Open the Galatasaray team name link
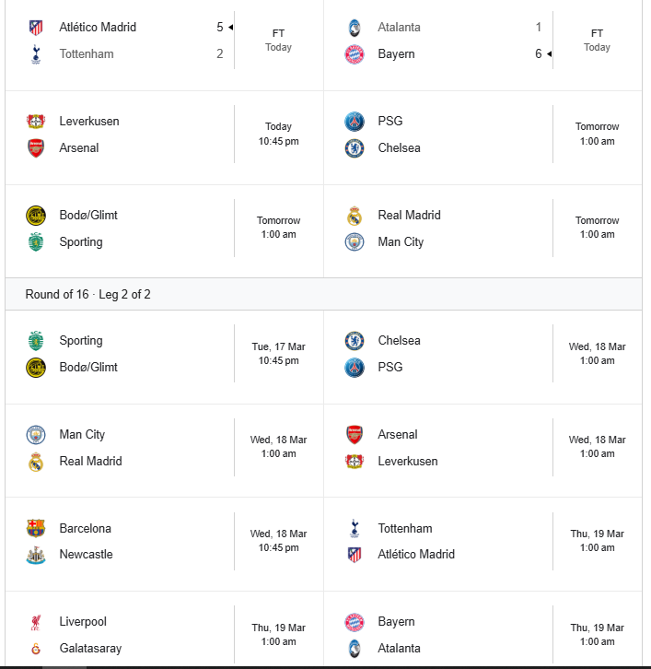 point(90,649)
